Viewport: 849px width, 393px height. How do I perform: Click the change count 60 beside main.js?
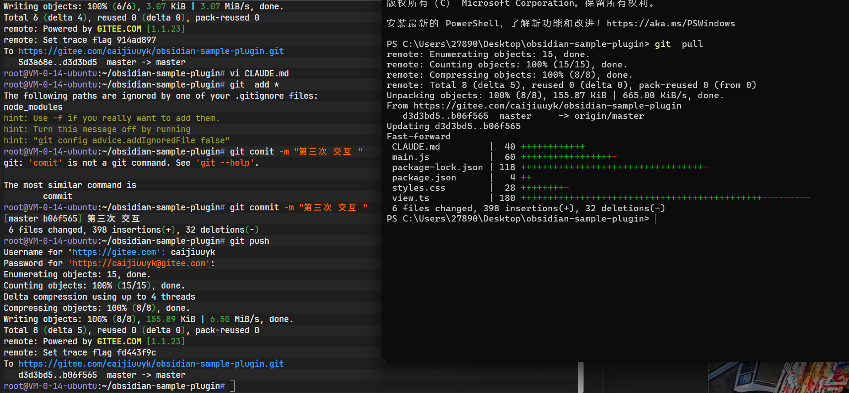coord(510,157)
